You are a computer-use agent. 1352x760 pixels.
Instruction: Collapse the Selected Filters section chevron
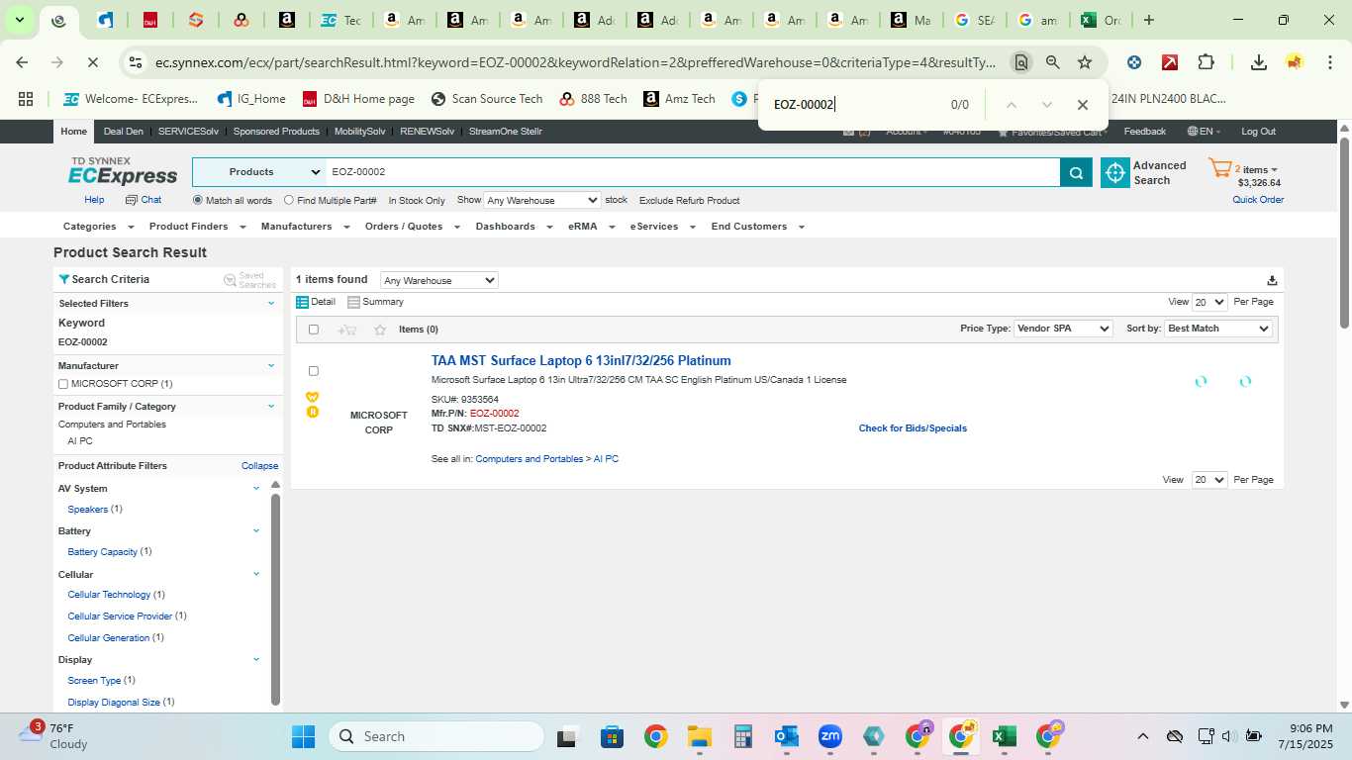click(x=271, y=304)
